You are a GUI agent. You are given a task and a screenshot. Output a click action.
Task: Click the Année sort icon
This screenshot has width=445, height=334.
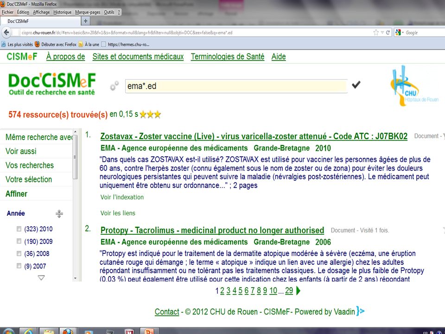tap(59, 213)
